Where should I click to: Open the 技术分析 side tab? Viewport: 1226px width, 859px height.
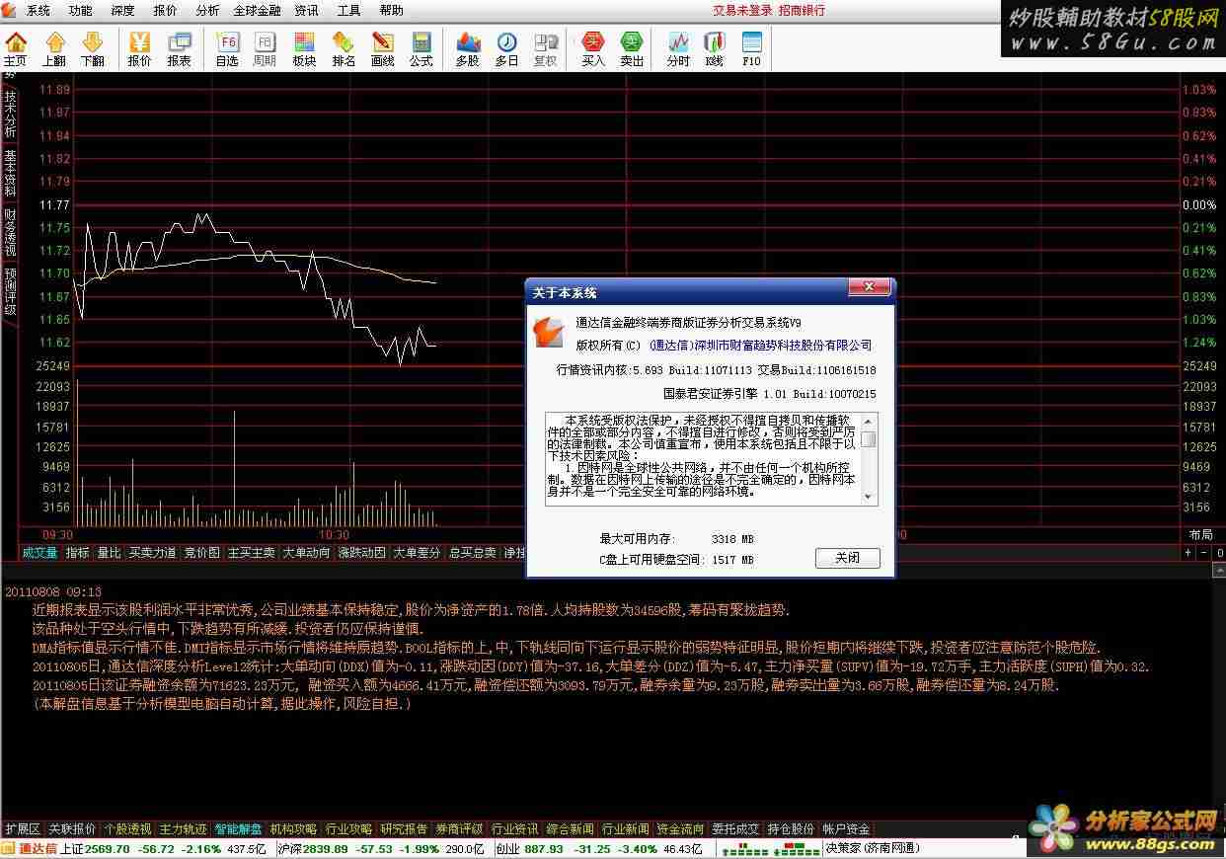click(x=10, y=115)
